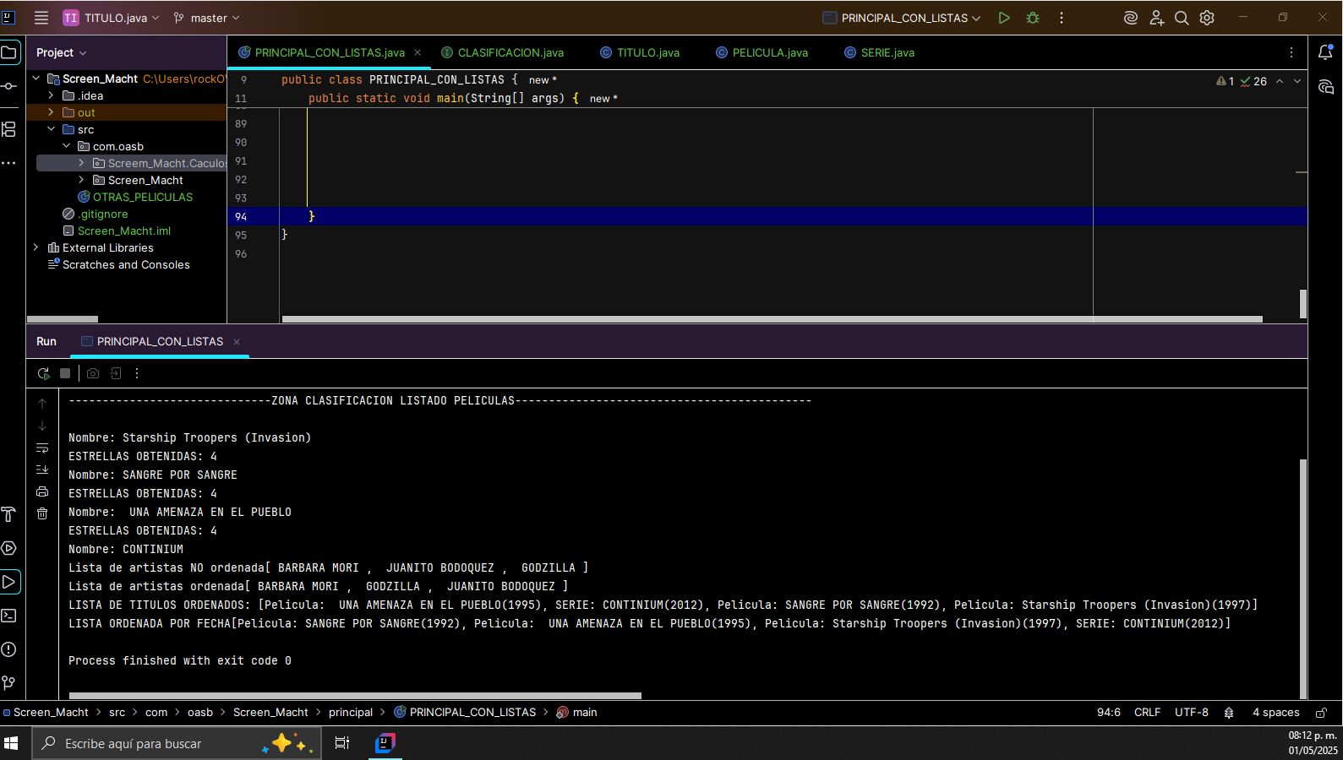Switch to TITULO.java editor tab
The height and width of the screenshot is (760, 1343).
[640, 52]
